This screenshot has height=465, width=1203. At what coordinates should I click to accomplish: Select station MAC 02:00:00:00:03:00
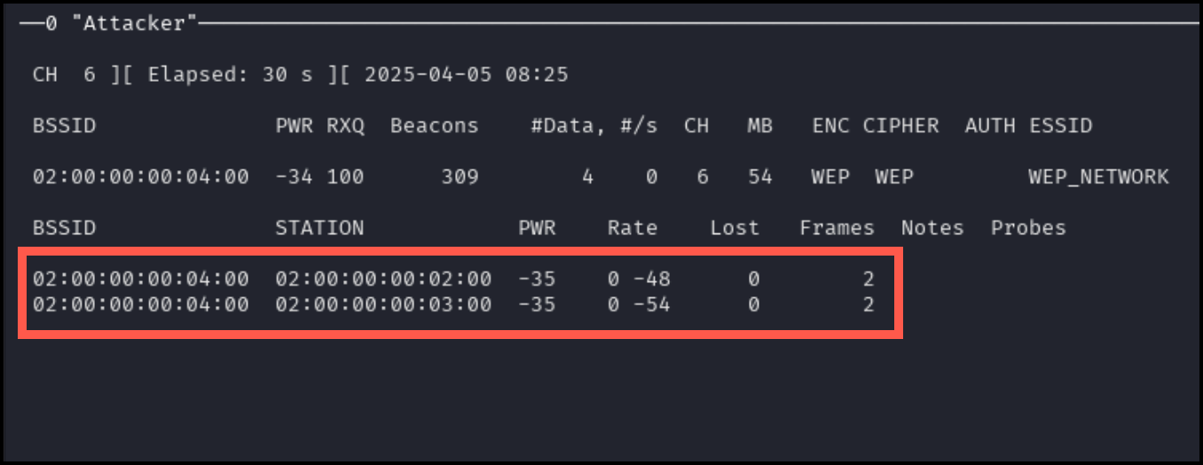[383, 305]
